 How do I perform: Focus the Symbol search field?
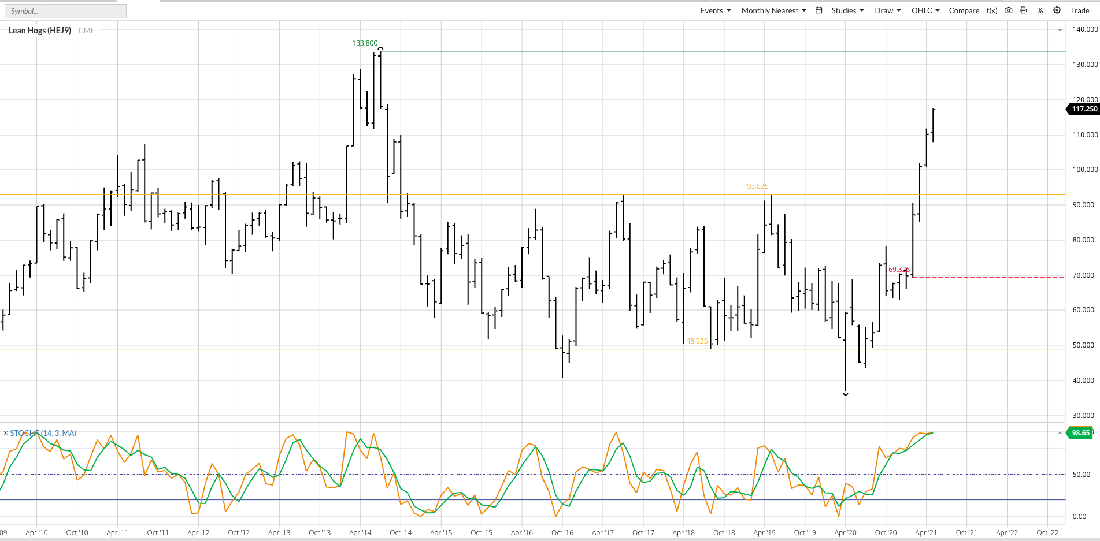click(65, 11)
